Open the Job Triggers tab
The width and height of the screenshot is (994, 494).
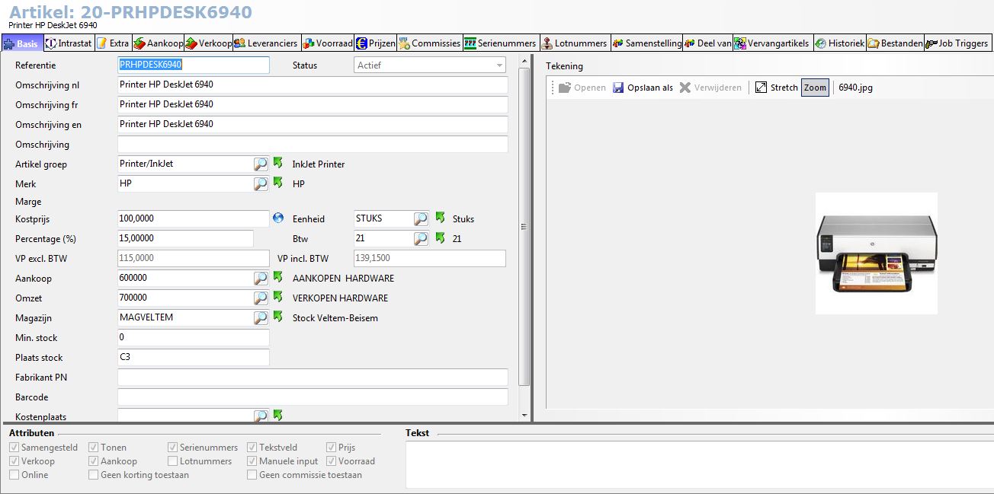point(957,43)
